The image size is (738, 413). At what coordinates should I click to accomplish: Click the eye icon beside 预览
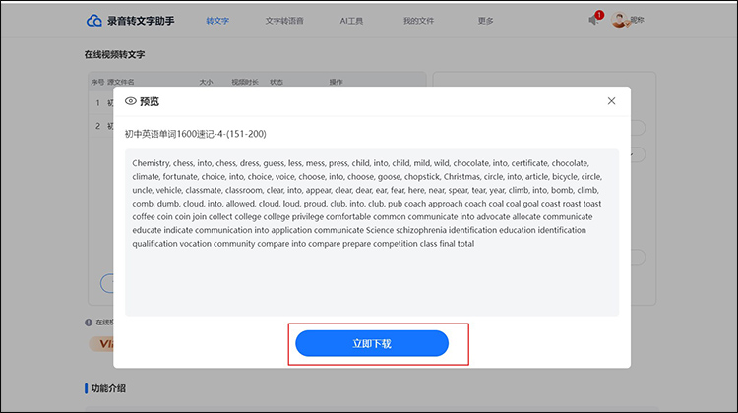(130, 101)
